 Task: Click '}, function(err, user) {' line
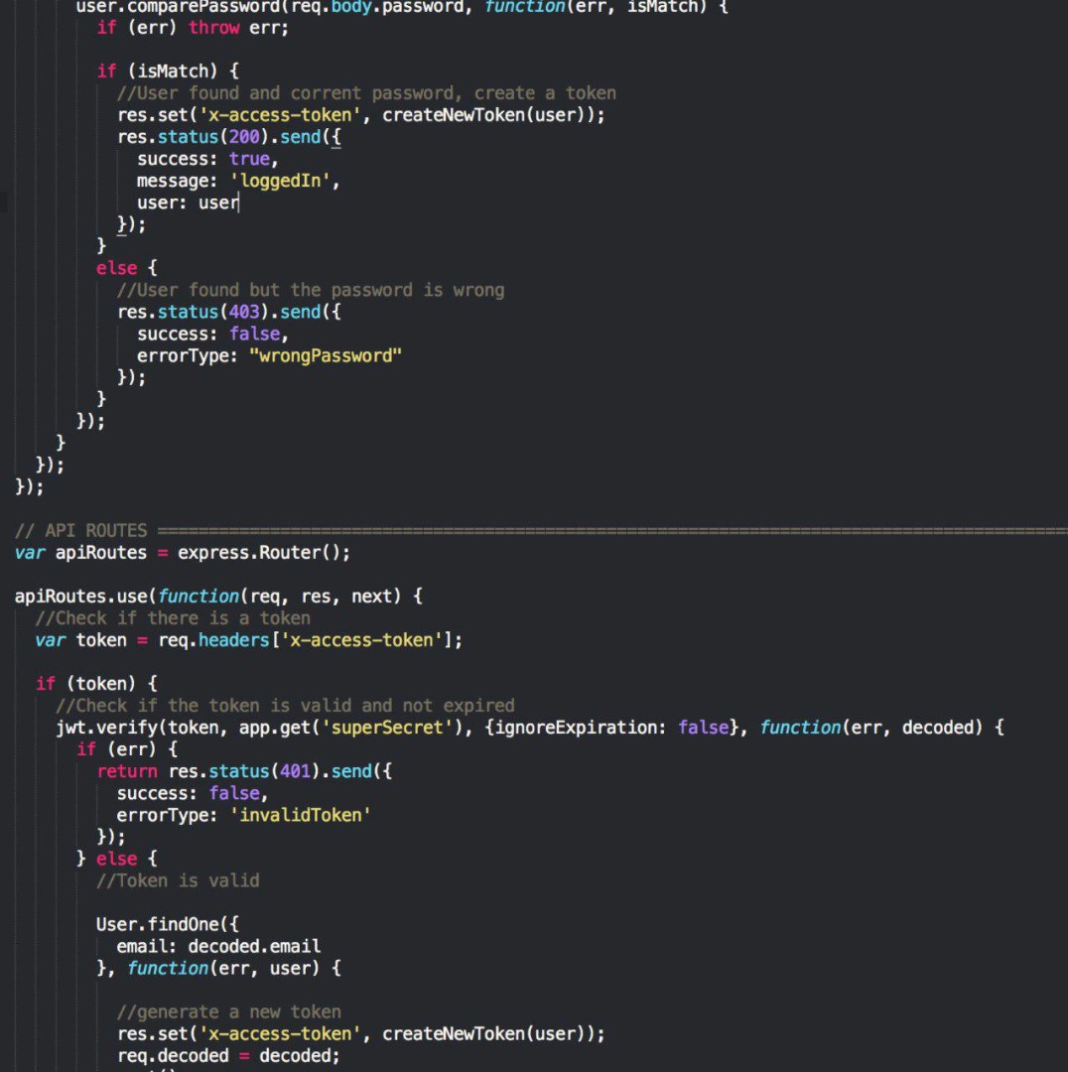pyautogui.click(x=218, y=968)
